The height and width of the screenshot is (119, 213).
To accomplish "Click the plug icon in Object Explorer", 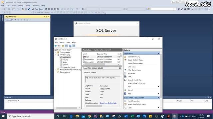I will coord(15,20).
